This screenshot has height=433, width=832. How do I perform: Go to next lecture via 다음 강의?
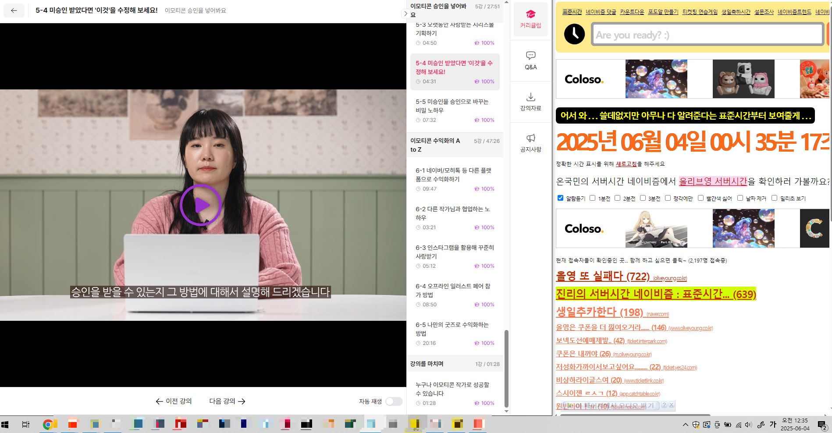pos(227,401)
